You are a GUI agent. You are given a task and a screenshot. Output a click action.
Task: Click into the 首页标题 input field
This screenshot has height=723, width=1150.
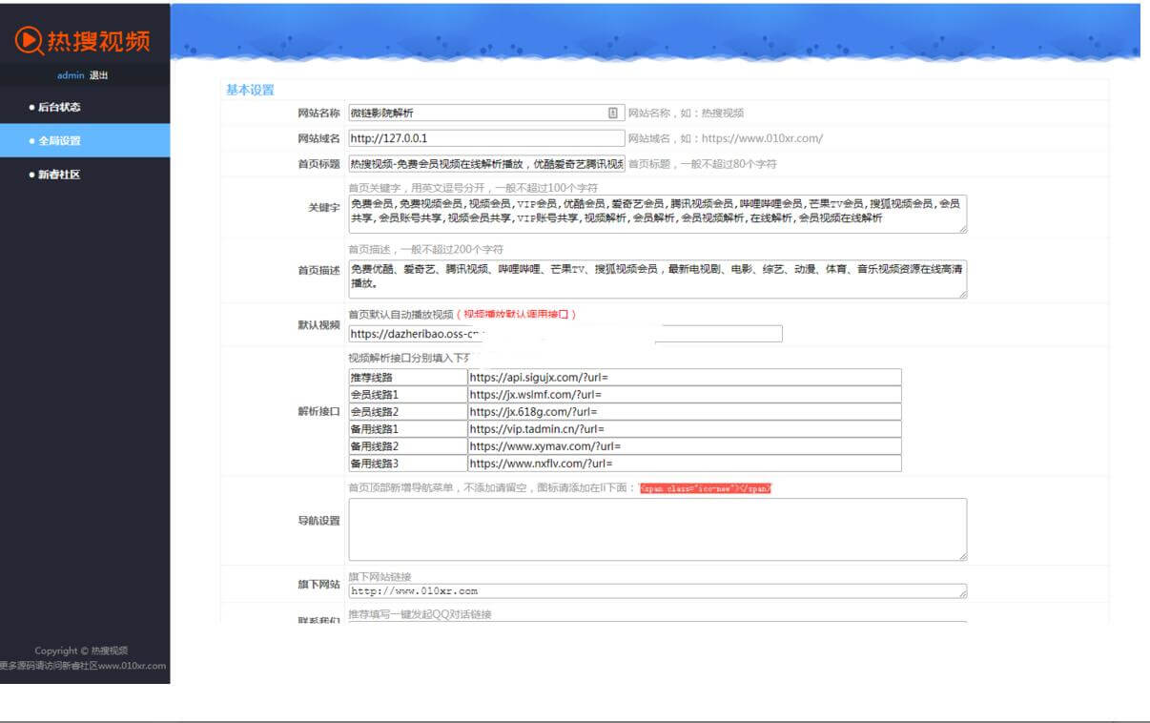click(485, 164)
